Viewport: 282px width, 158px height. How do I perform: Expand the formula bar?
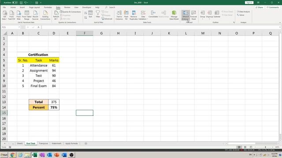(x=280, y=27)
